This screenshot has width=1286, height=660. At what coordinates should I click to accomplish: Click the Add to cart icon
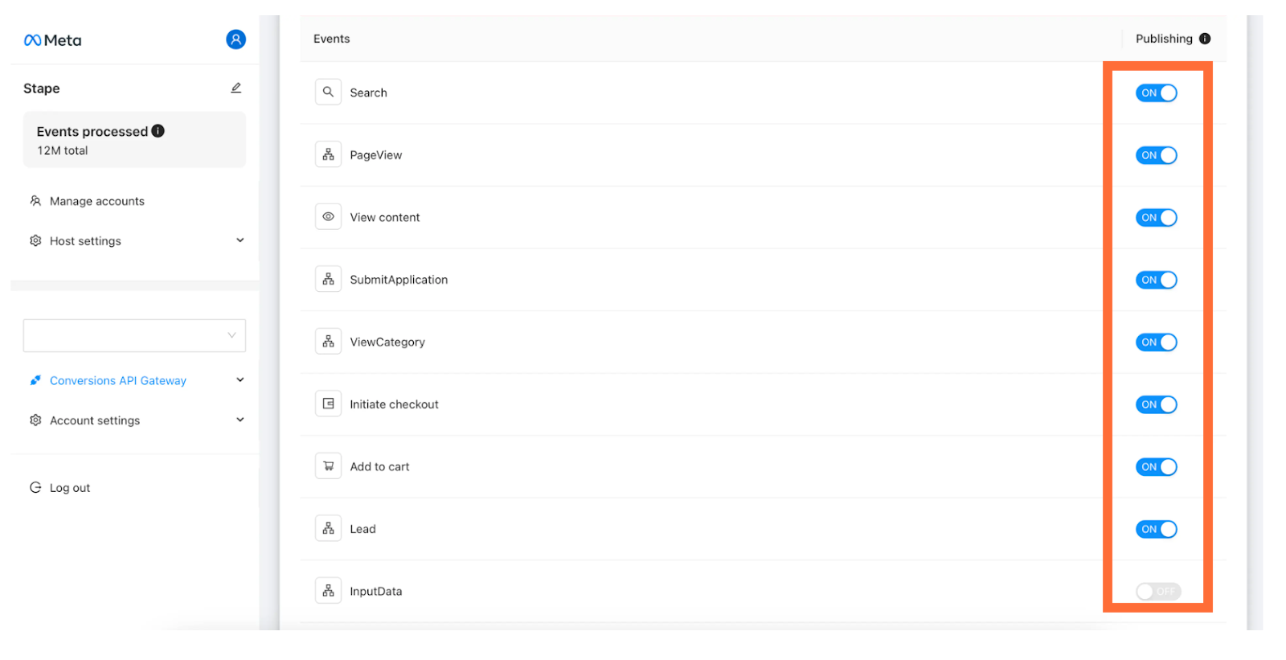click(x=328, y=466)
